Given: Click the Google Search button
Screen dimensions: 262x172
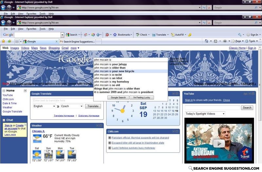Looking at the screenshot, I should click(x=118, y=97).
